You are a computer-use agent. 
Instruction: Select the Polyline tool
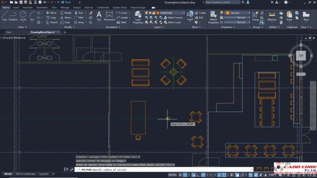tap(13, 16)
